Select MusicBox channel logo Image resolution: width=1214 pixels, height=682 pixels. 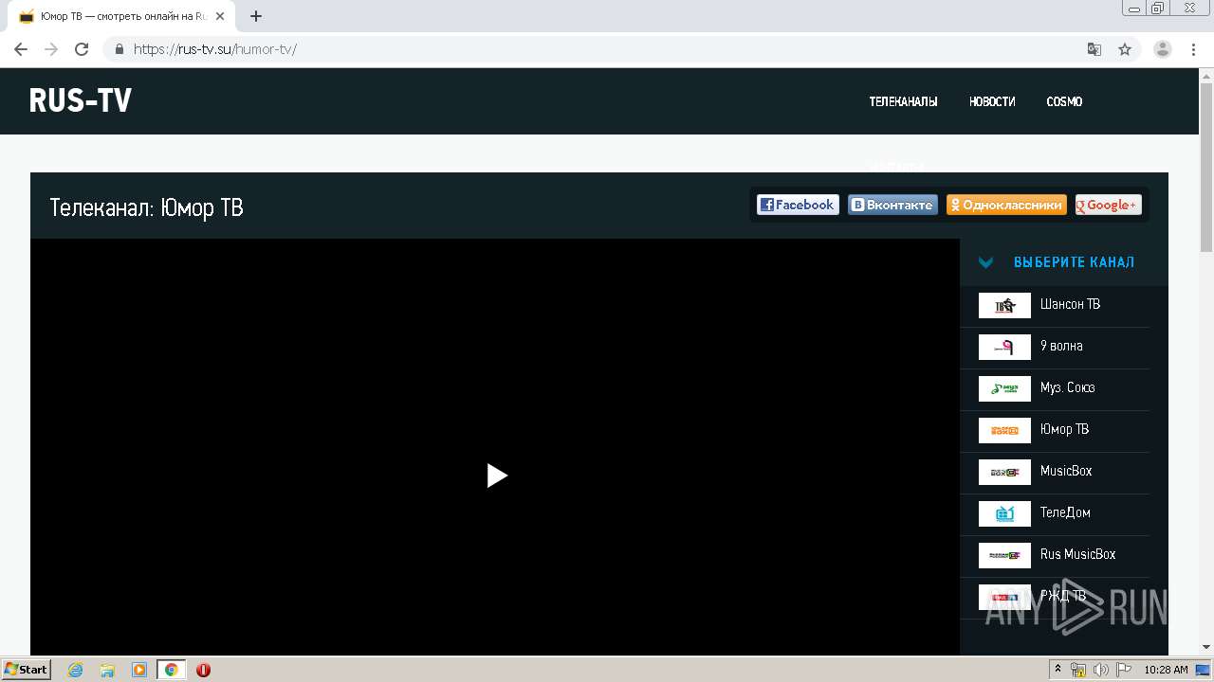click(1004, 472)
